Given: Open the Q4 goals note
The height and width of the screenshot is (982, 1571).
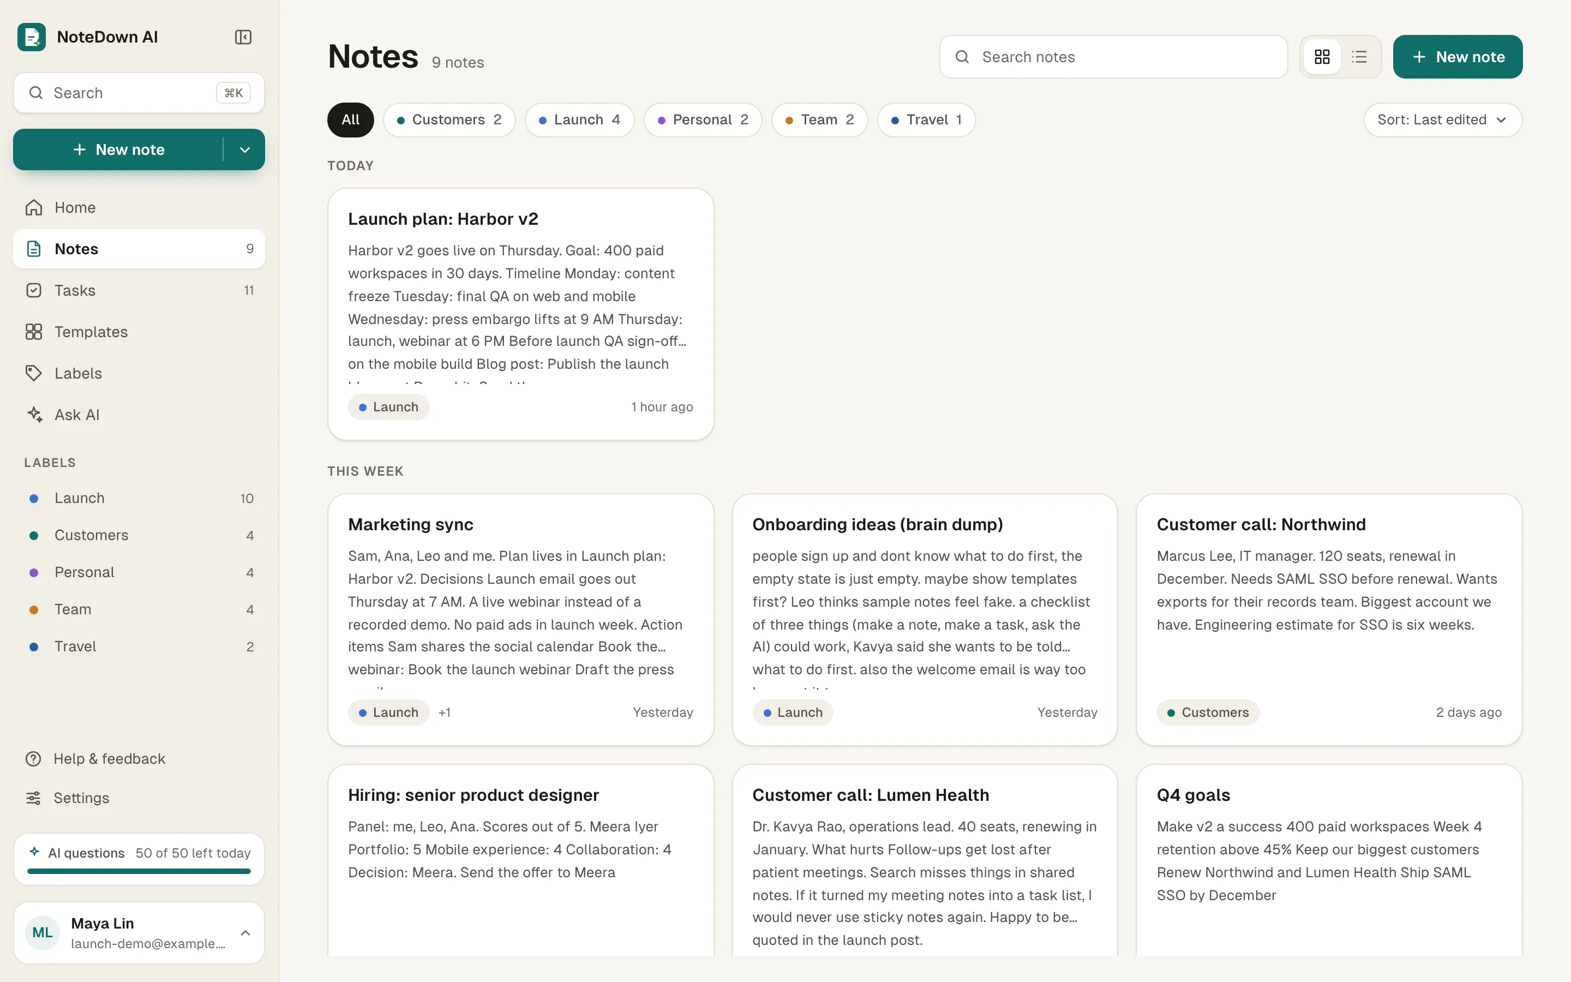Looking at the screenshot, I should (1329, 860).
